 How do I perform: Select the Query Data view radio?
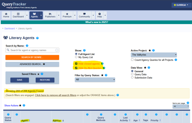132,74
